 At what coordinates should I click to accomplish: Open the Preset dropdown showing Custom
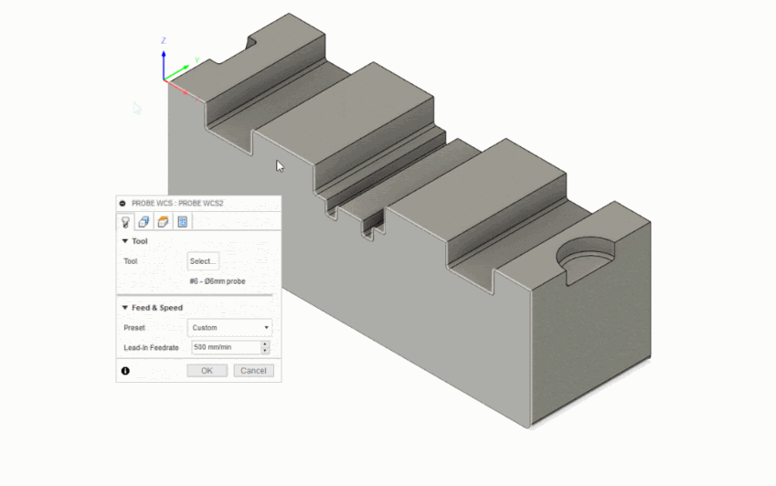point(229,328)
